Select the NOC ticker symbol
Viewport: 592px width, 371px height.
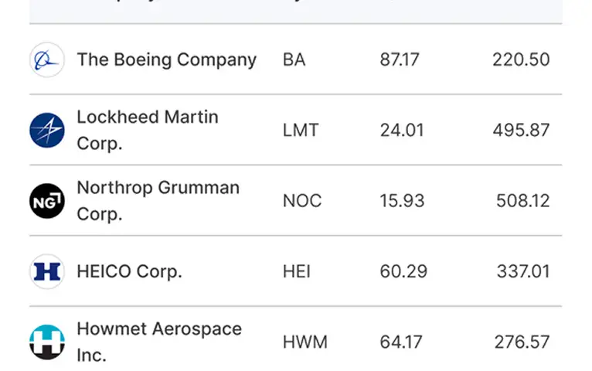(302, 201)
